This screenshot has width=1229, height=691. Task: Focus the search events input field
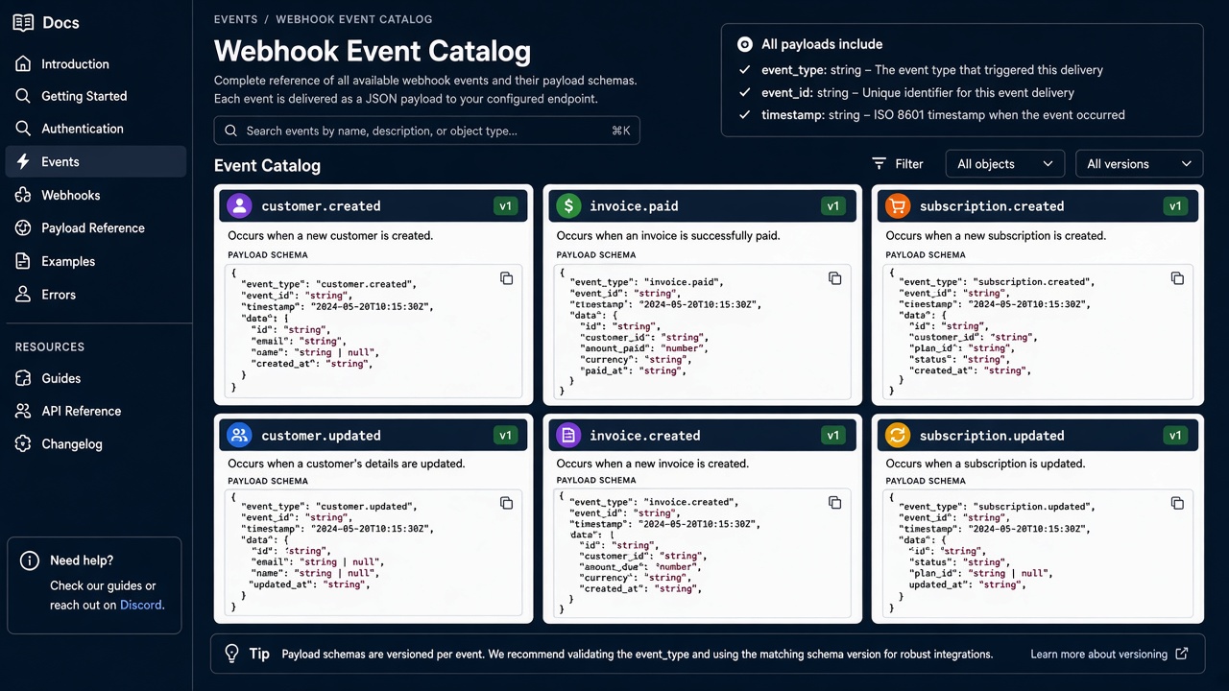pos(426,131)
